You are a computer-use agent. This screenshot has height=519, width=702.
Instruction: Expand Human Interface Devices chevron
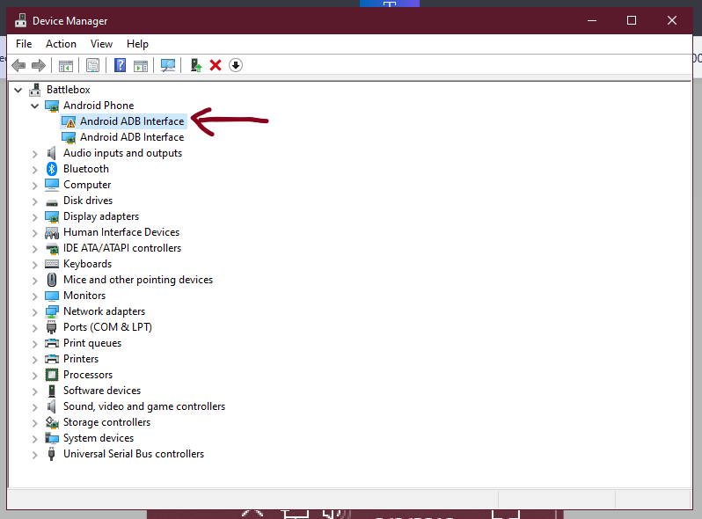click(x=34, y=233)
